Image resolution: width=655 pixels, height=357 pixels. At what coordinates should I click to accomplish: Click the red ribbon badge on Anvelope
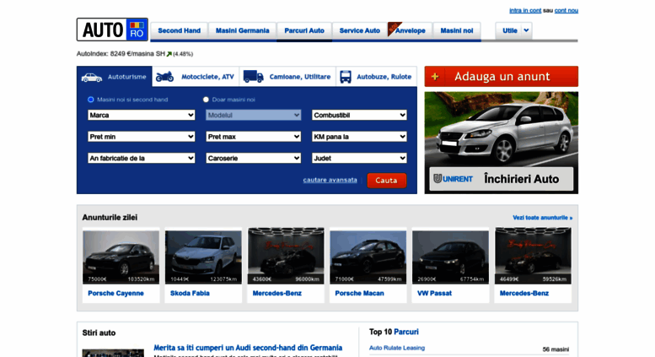tap(393, 29)
